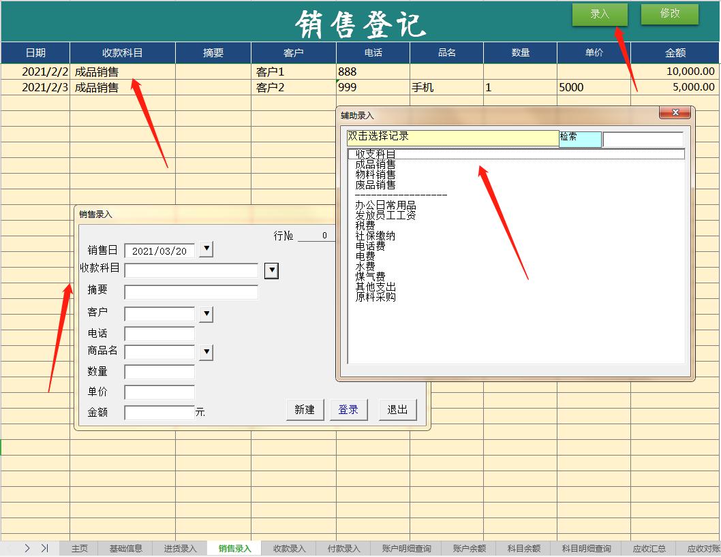This screenshot has height=557, width=721.
Task: Open the 销售日 date dropdown arrow
Action: pos(206,250)
